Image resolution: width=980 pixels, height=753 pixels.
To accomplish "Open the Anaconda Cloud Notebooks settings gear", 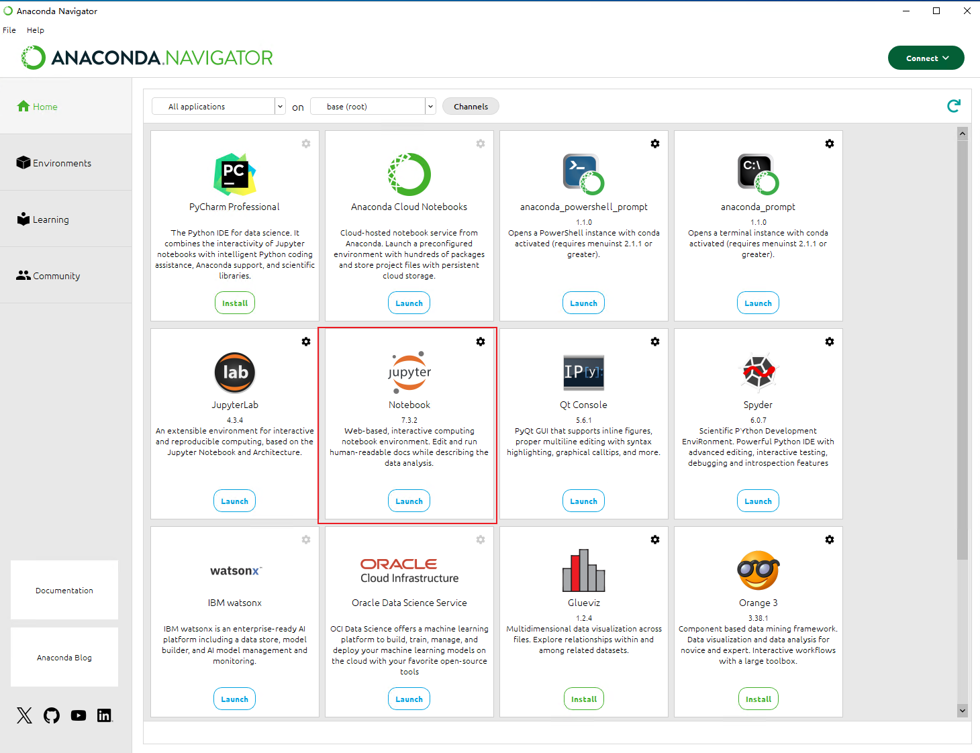I will click(x=481, y=144).
